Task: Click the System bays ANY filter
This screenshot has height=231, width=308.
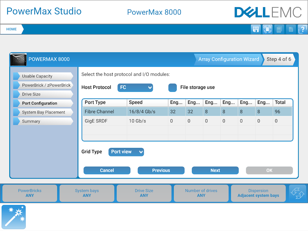Action: pyautogui.click(x=87, y=193)
